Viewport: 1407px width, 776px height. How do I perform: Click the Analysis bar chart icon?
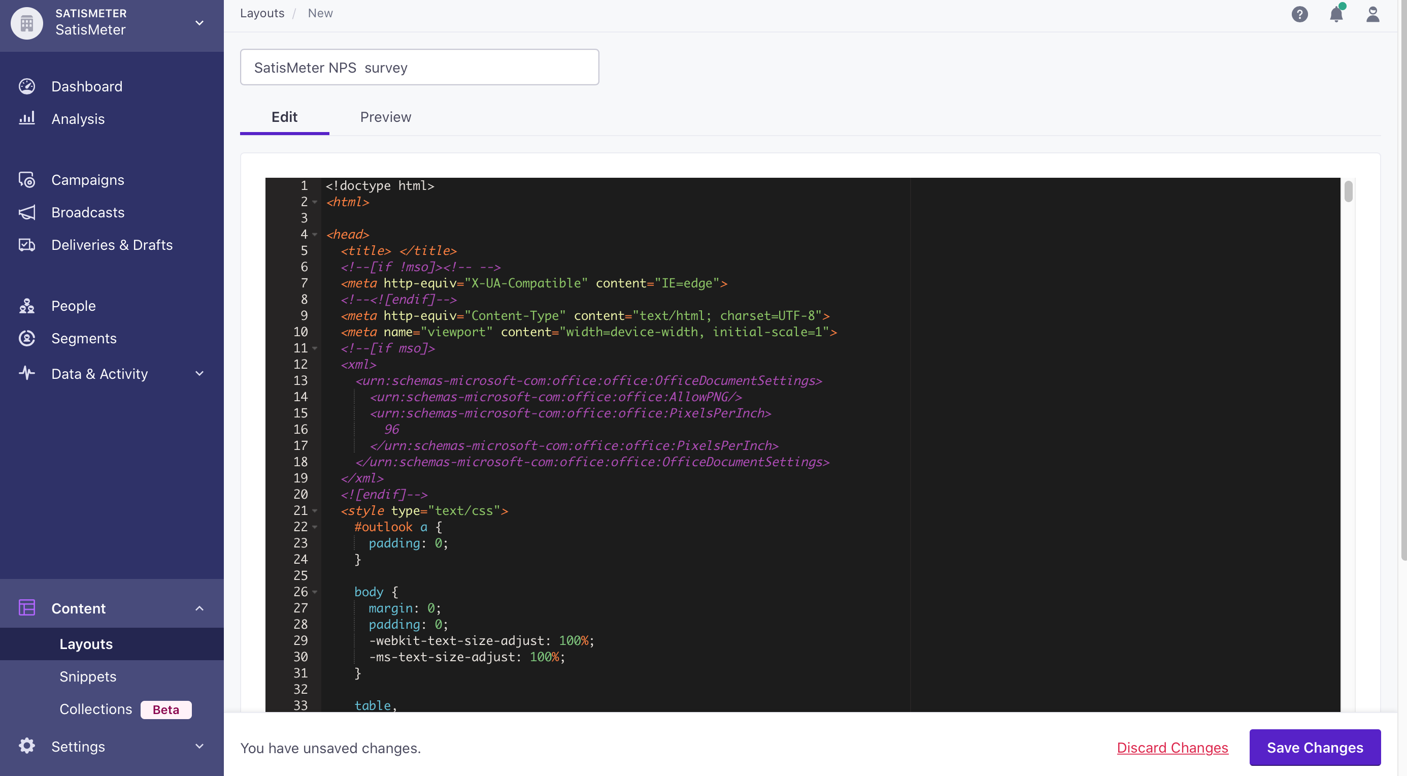point(27,118)
